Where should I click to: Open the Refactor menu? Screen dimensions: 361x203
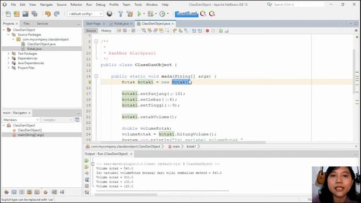76,5
